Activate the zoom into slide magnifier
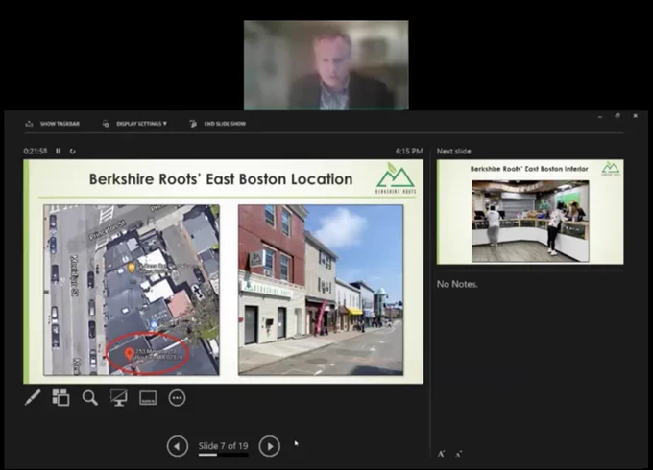The height and width of the screenshot is (470, 653). [90, 398]
